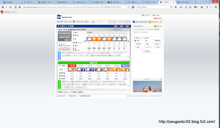Bookmark this page with the star icon
Image resolution: width=220 pixels, height=128 pixels.
click(186, 7)
